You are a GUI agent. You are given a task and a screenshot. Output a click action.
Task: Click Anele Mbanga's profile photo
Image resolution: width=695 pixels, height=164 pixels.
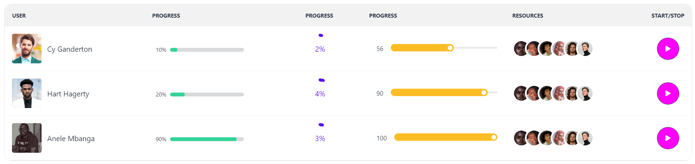27,138
